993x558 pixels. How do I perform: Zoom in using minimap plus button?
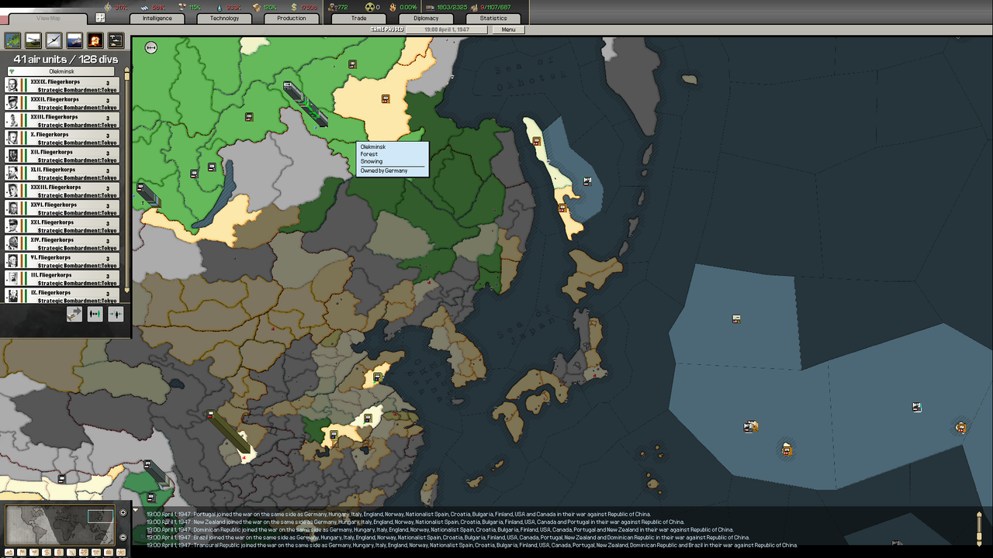tap(123, 512)
